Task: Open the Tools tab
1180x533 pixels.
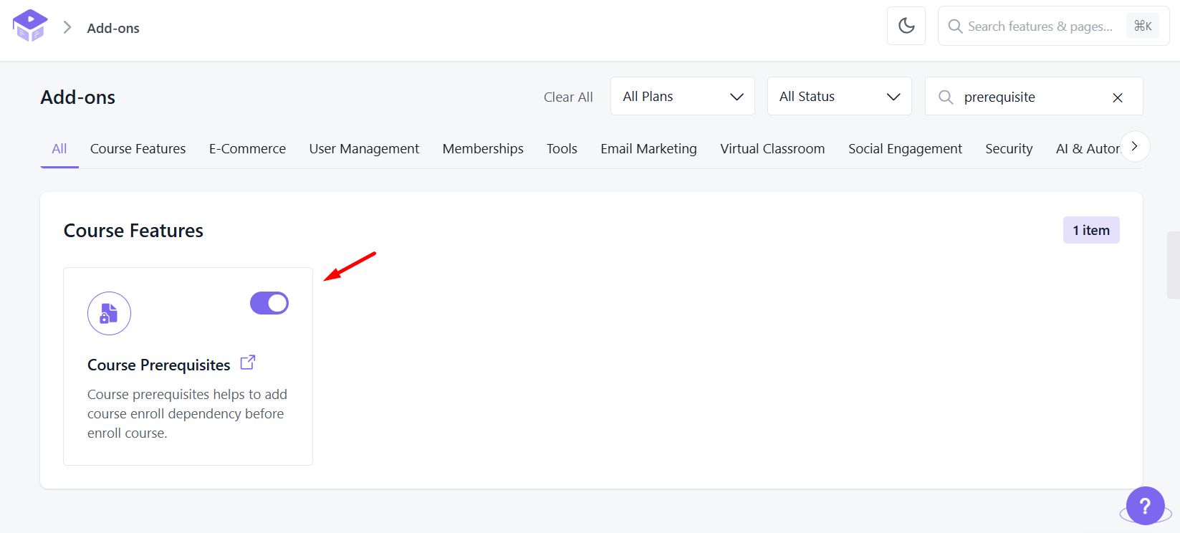Action: point(562,148)
